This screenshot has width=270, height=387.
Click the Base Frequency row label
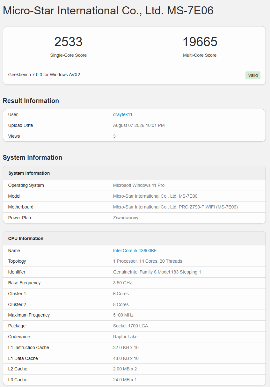[24, 283]
